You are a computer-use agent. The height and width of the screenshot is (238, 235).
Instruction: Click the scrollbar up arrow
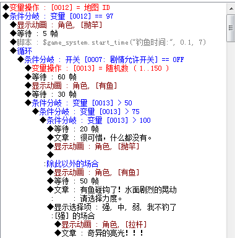231,9
